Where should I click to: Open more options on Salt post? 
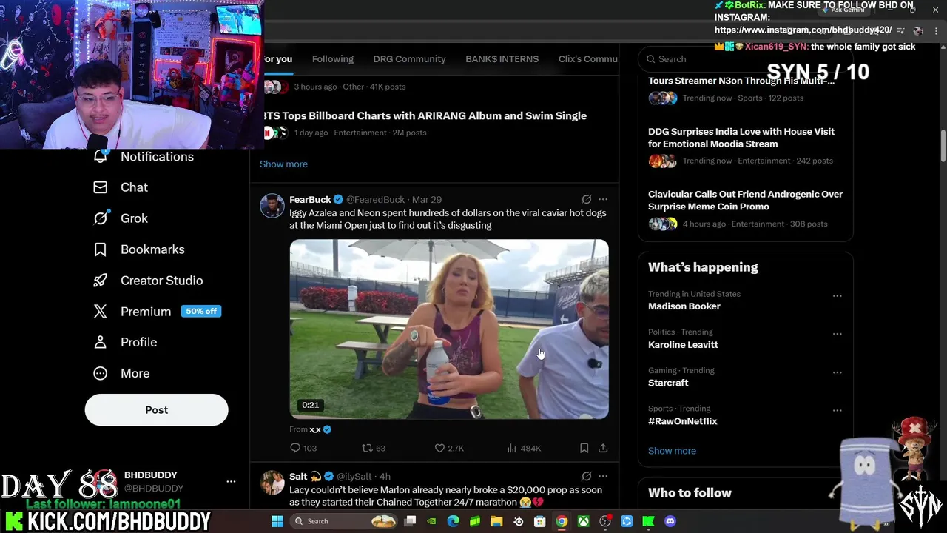tap(603, 476)
